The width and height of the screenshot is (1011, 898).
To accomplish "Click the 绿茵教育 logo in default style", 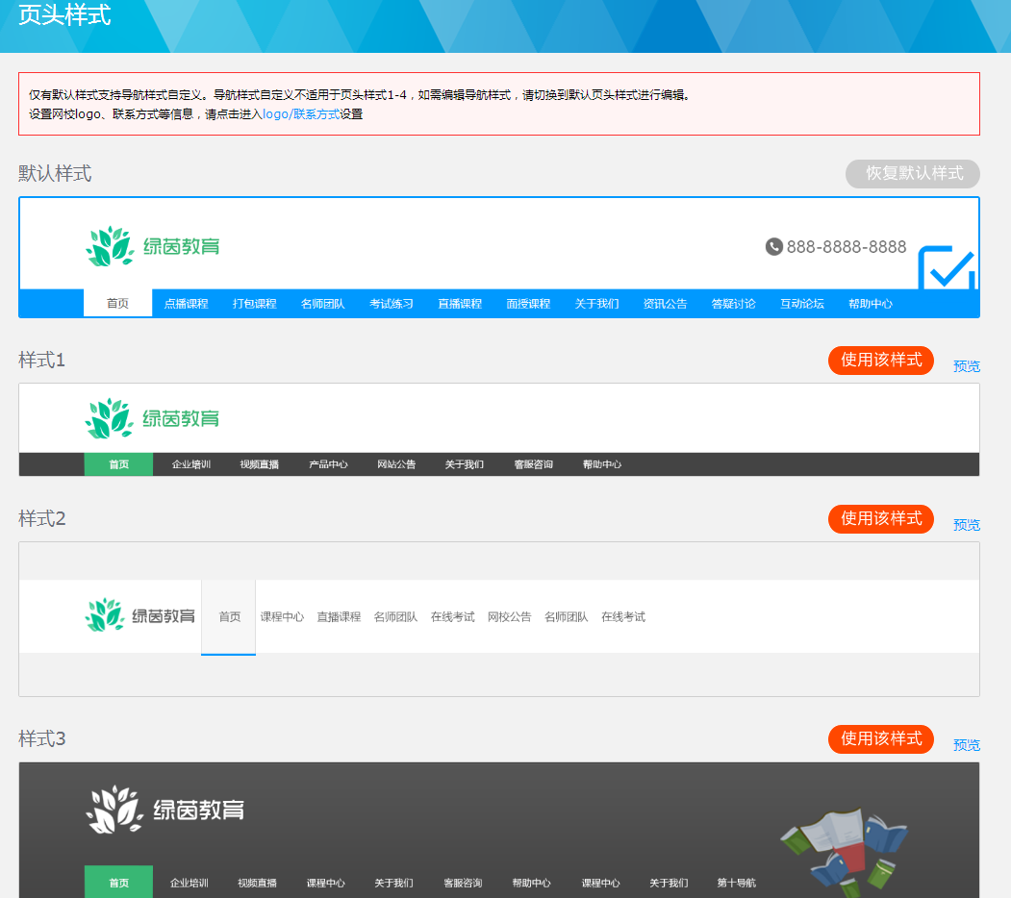I will (152, 246).
